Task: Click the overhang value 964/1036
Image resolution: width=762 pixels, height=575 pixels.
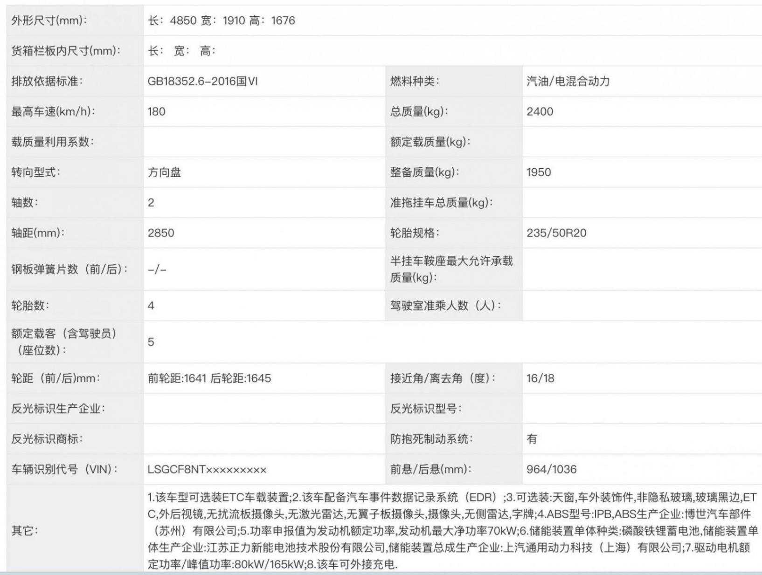Action: click(x=551, y=469)
